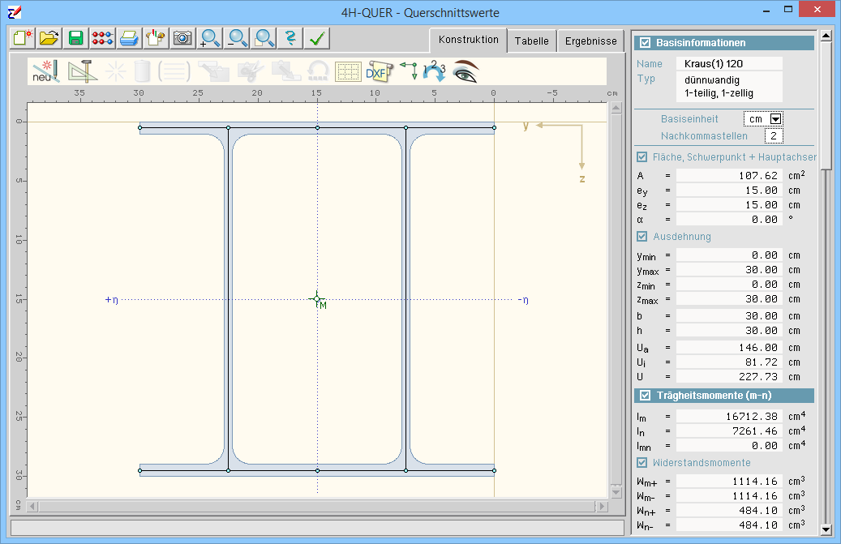Take a snapshot with the camera icon
The height and width of the screenshot is (544, 841).
pyautogui.click(x=182, y=38)
